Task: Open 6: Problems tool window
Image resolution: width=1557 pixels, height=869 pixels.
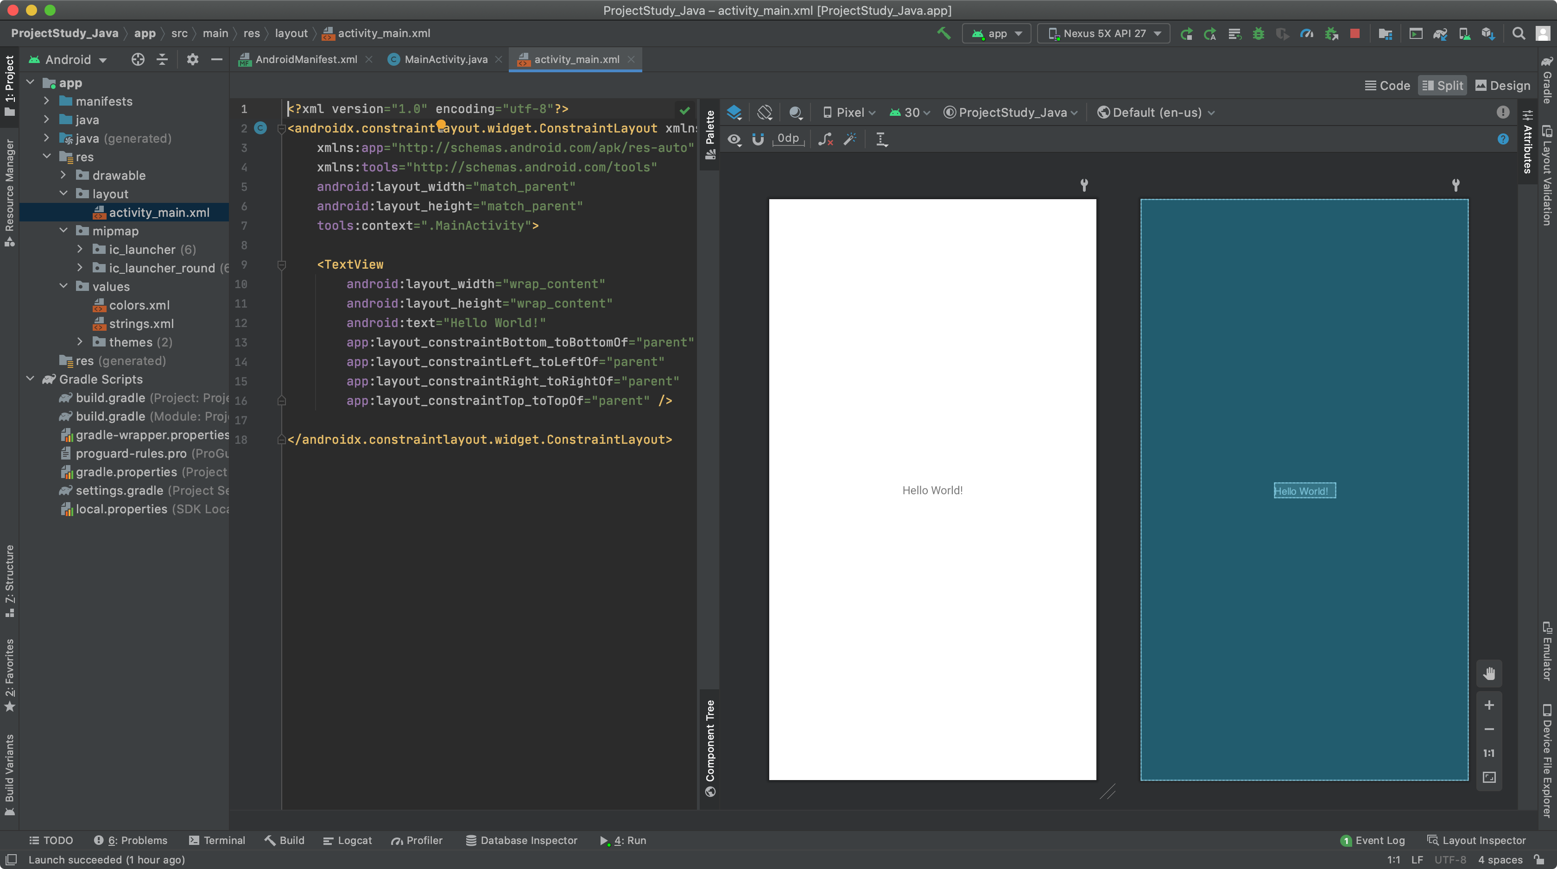Action: point(131,840)
